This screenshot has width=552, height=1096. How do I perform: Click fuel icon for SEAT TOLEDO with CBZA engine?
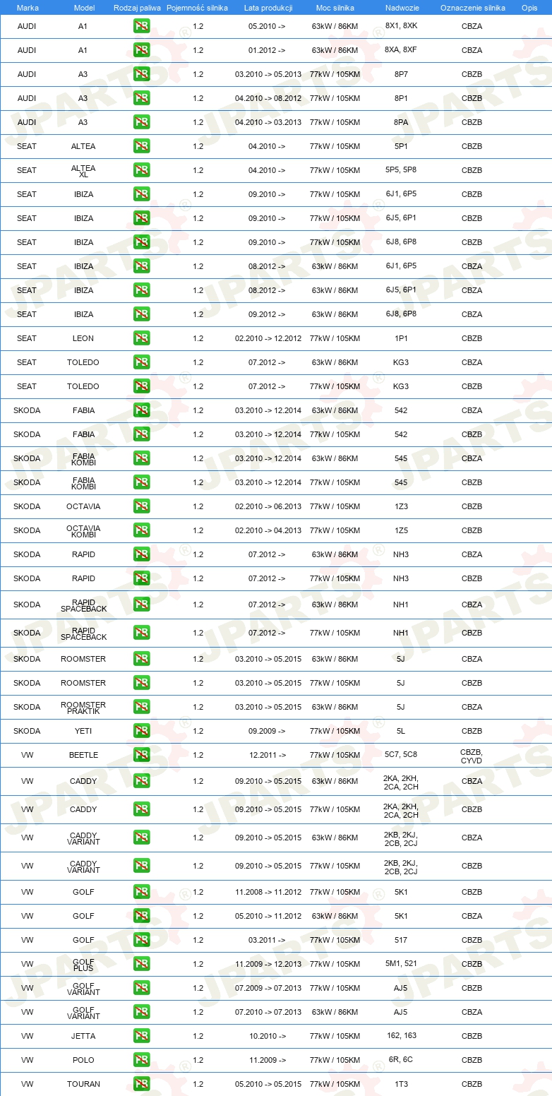[141, 362]
